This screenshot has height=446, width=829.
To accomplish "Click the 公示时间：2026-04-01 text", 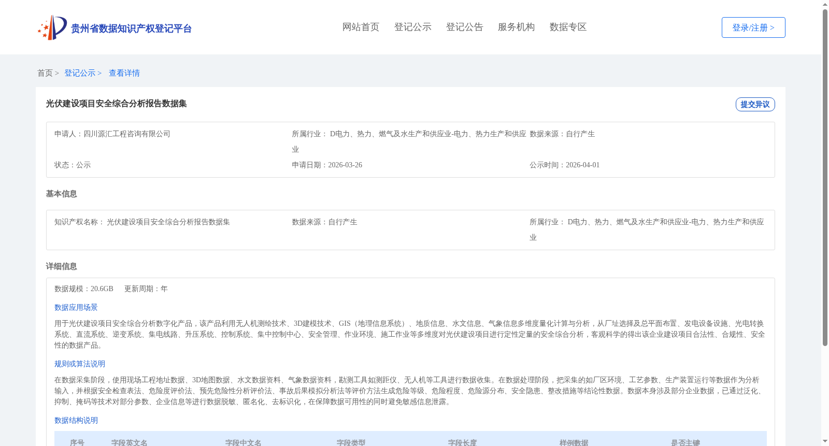I will coord(564,165).
